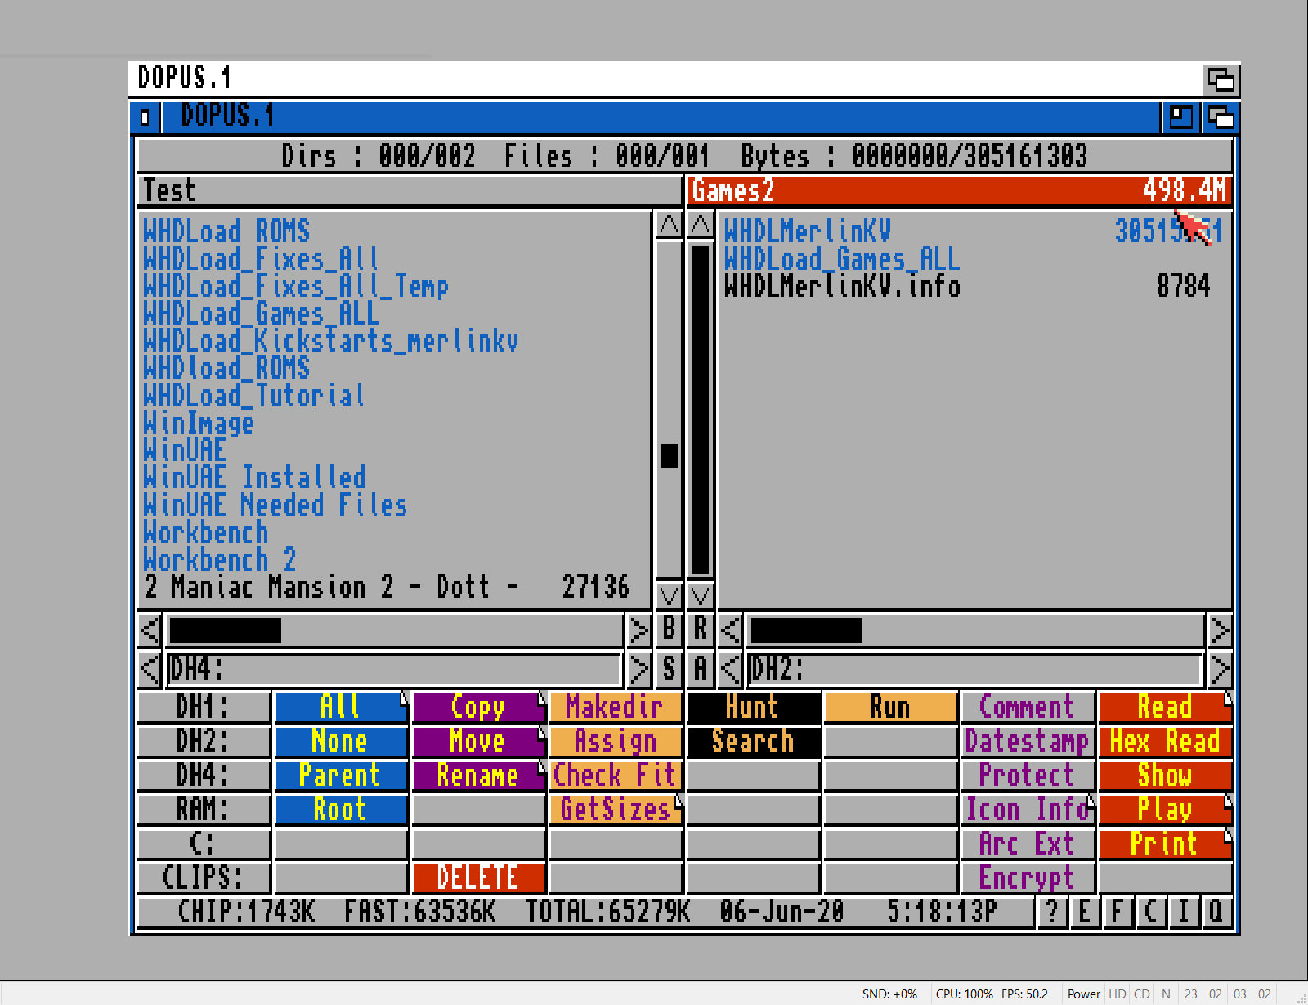The width and height of the screenshot is (1308, 1005).
Task: Click the S button between the panels
Action: coord(669,669)
